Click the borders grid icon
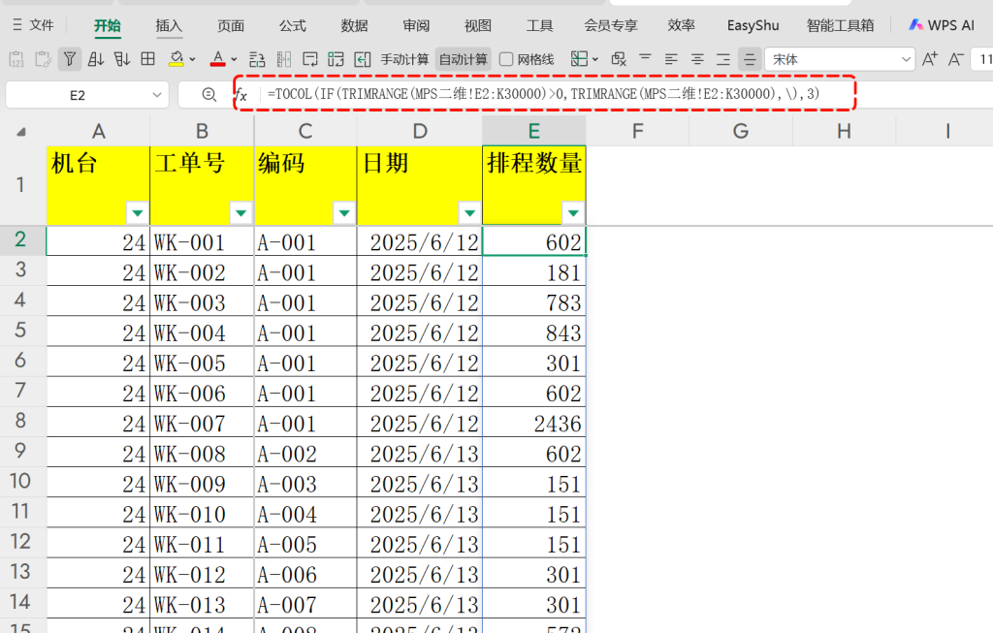The width and height of the screenshot is (993, 633). (x=147, y=59)
